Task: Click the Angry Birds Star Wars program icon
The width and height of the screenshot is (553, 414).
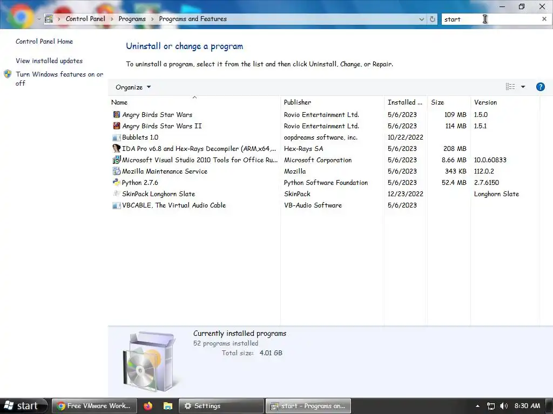Action: [x=117, y=114]
